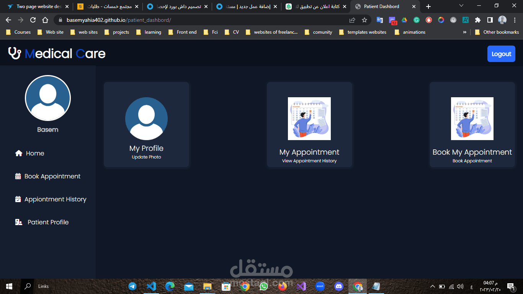Click the My Profile avatar icon
Screen dimensions: 523x294
[146, 119]
